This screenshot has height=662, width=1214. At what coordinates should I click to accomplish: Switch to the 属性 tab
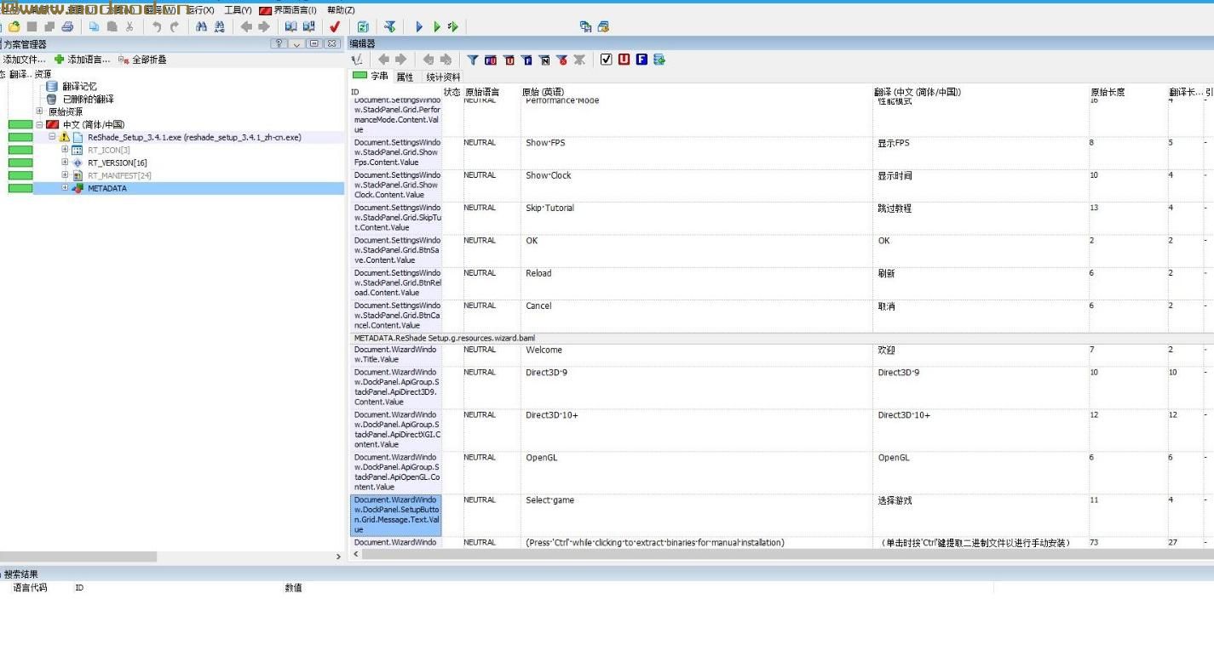coord(405,77)
